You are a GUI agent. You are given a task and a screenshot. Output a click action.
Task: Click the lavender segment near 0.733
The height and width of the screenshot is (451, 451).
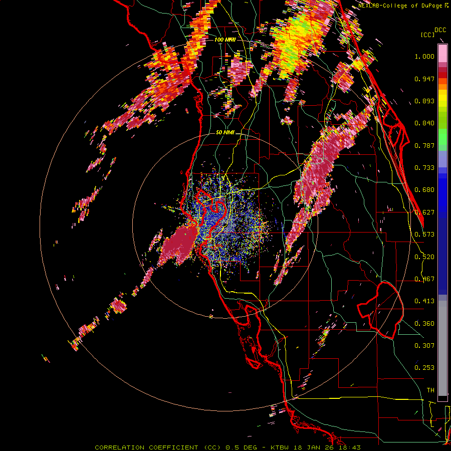pos(442,159)
